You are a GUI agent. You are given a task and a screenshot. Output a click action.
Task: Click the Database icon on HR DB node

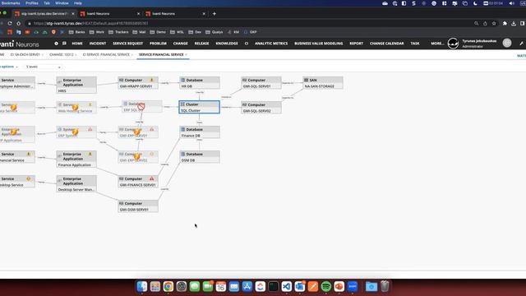(182, 81)
